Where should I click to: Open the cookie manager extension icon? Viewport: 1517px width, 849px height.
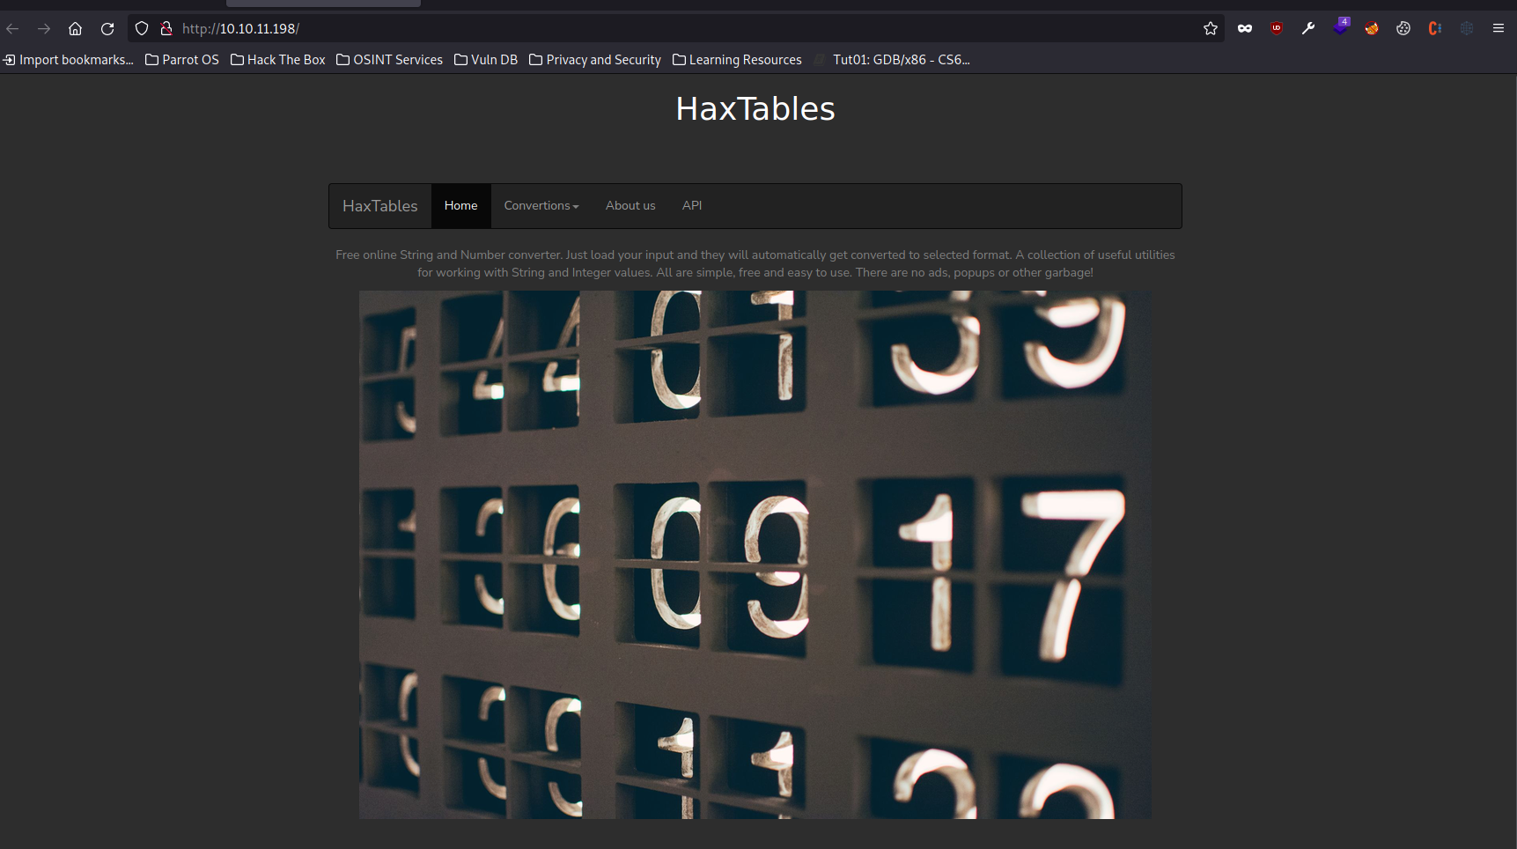click(1403, 29)
